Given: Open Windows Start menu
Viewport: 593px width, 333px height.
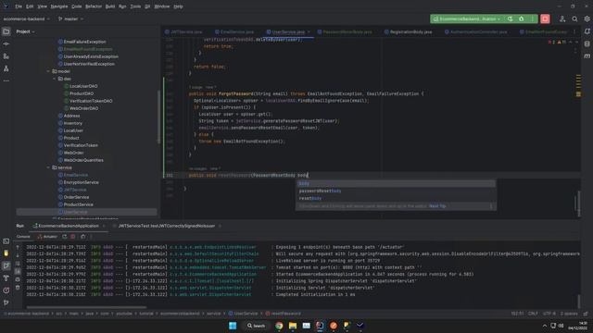Looking at the screenshot, I should click(x=233, y=326).
